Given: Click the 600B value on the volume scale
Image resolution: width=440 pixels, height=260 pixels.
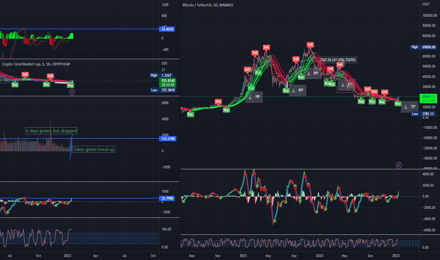Looking at the screenshot, I should coord(165,103).
